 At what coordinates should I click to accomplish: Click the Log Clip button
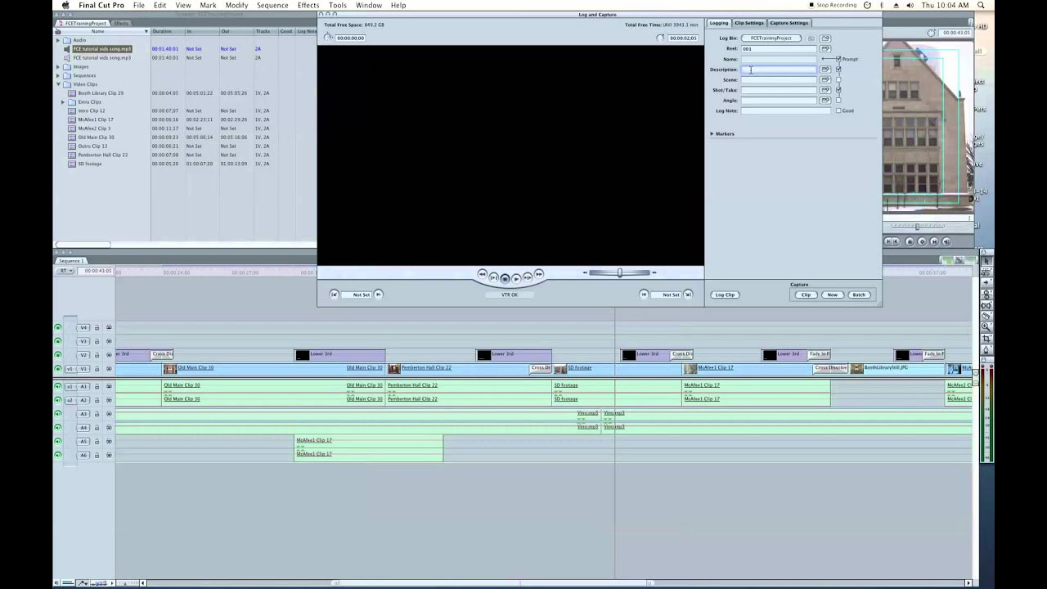725,294
